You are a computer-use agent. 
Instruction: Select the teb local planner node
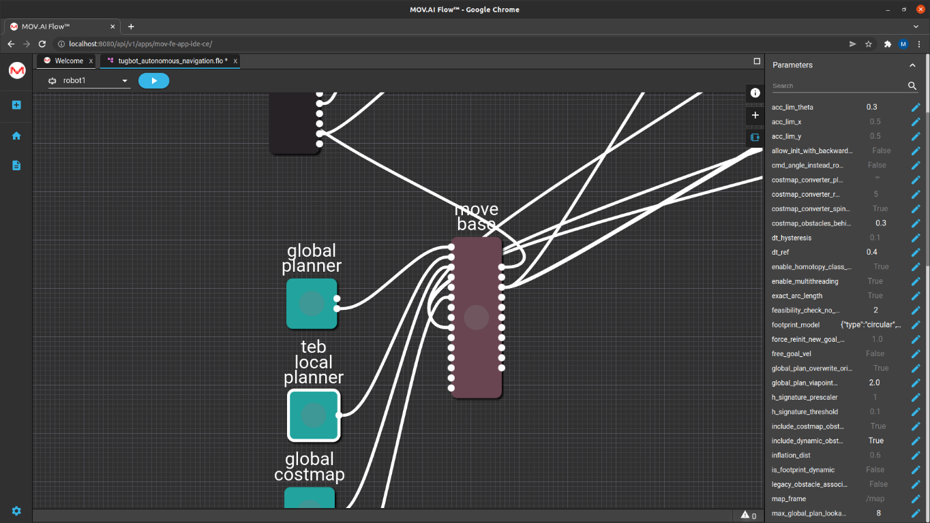point(314,415)
